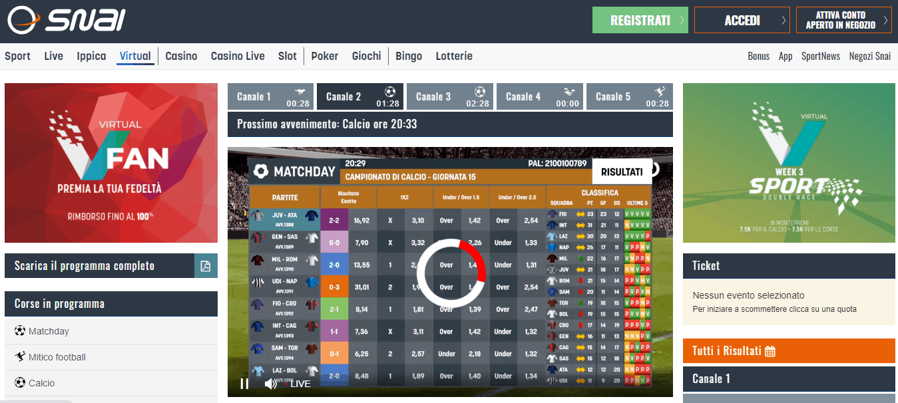898x403 pixels.
Task: Click the football icon on Canale 3
Action: coord(480,92)
